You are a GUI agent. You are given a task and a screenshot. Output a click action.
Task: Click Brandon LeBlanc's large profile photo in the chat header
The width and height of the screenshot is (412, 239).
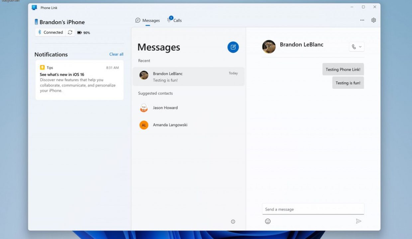[269, 47]
